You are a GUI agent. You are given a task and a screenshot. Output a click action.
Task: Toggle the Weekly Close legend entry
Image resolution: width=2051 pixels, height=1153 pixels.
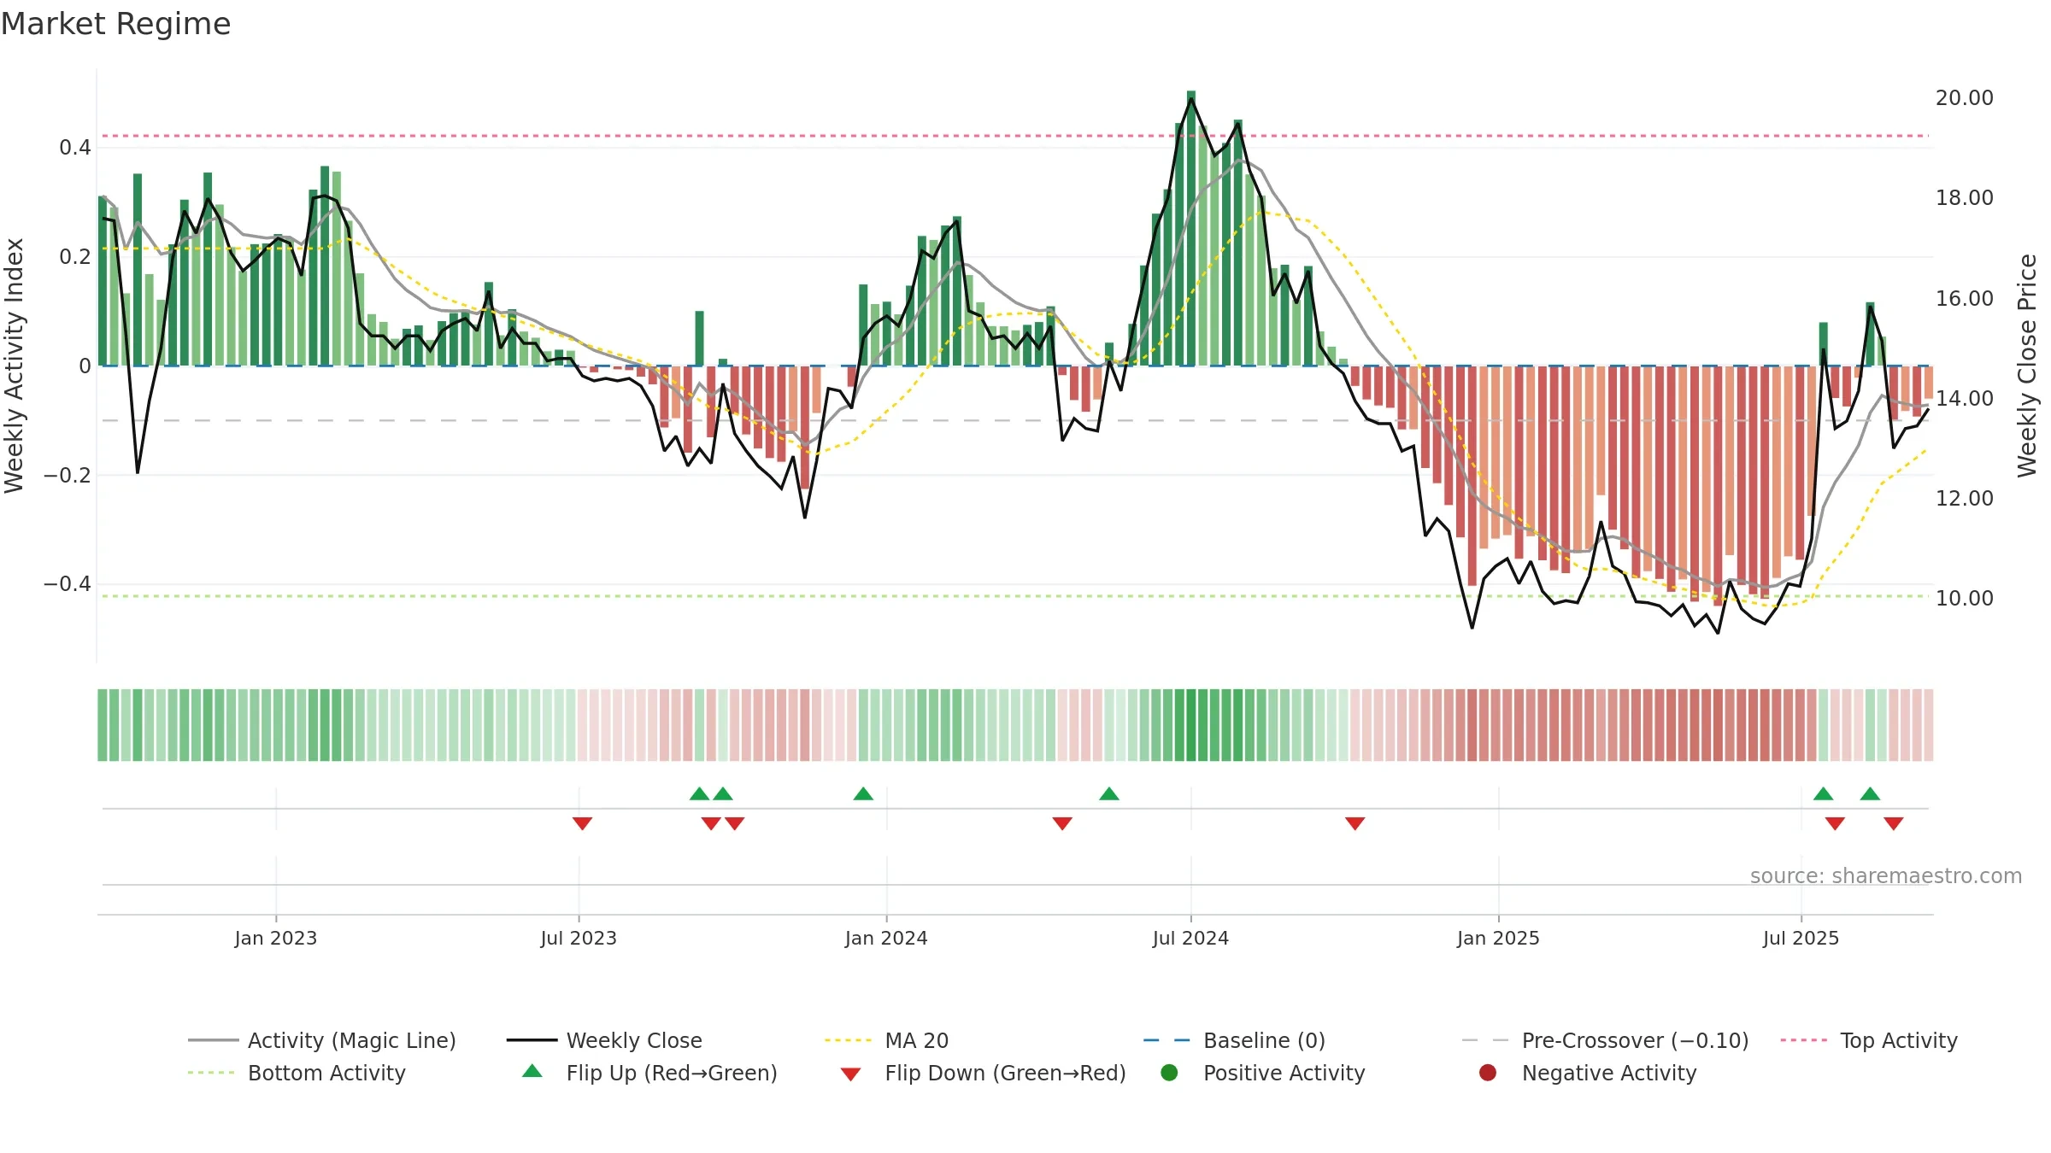(604, 1040)
